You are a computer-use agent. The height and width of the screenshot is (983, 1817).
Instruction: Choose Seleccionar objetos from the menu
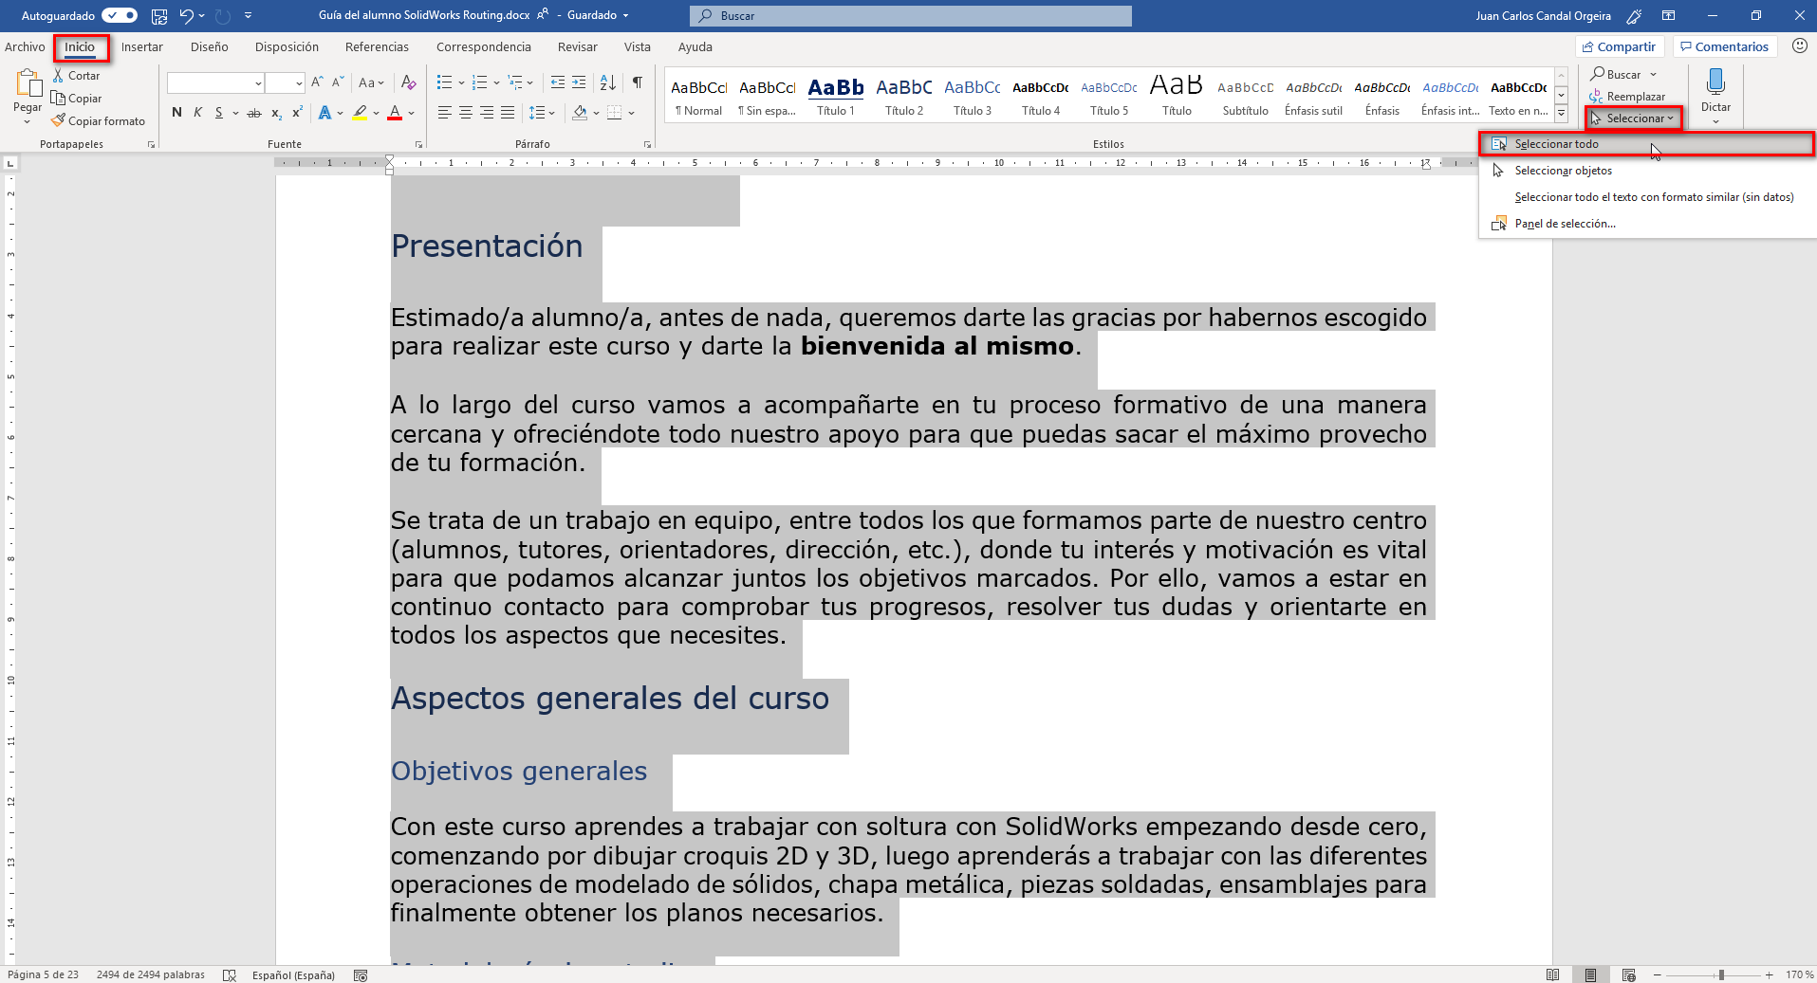[1563, 171]
